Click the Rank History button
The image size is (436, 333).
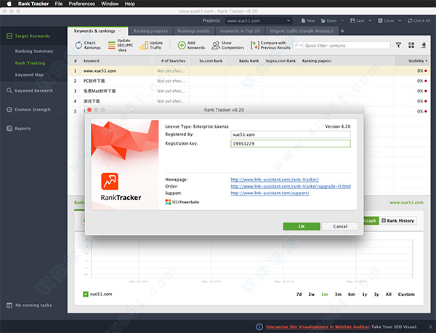[x=398, y=220]
